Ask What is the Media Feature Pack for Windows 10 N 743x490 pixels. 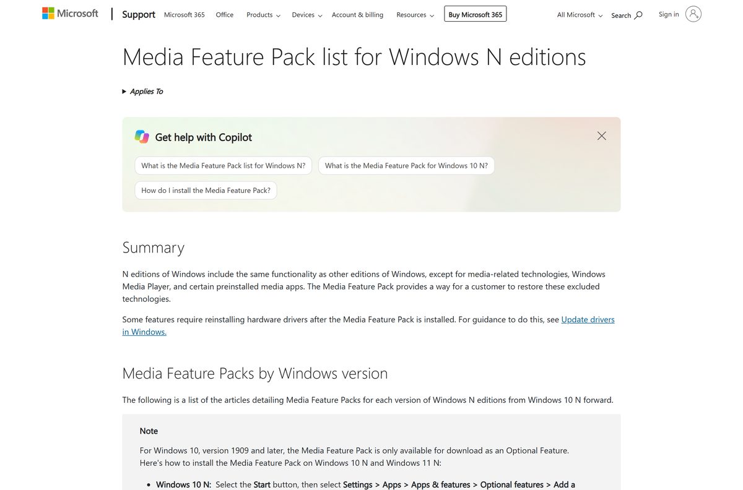(x=406, y=166)
